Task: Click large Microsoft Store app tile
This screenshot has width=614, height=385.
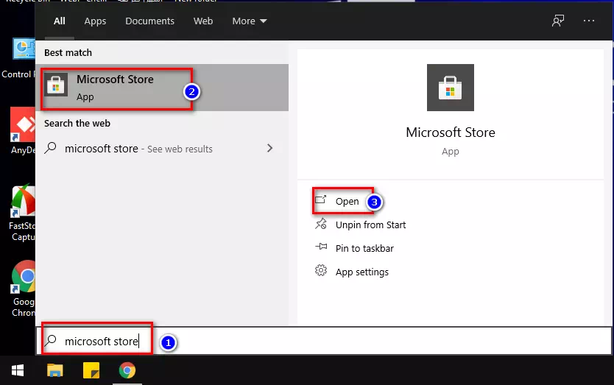Action: 451,88
